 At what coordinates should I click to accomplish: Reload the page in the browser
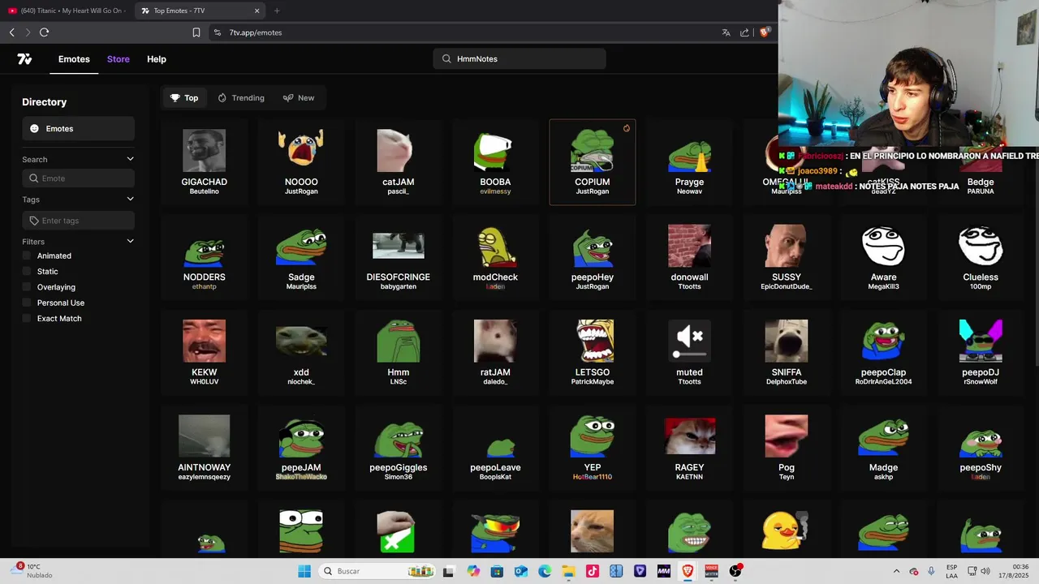pos(44,32)
